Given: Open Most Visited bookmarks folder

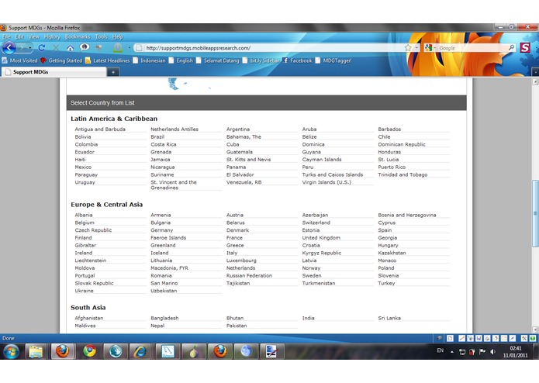Looking at the screenshot, I should pos(19,60).
